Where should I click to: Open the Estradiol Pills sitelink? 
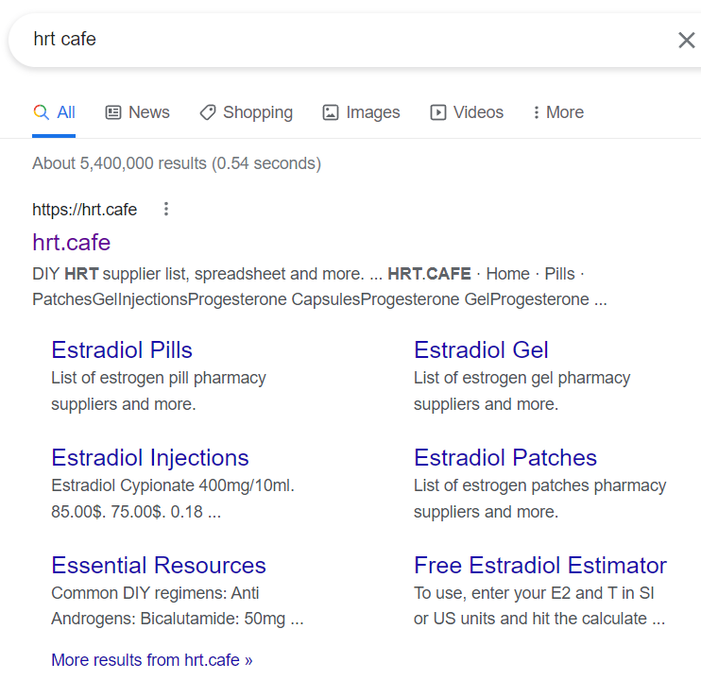coord(122,349)
